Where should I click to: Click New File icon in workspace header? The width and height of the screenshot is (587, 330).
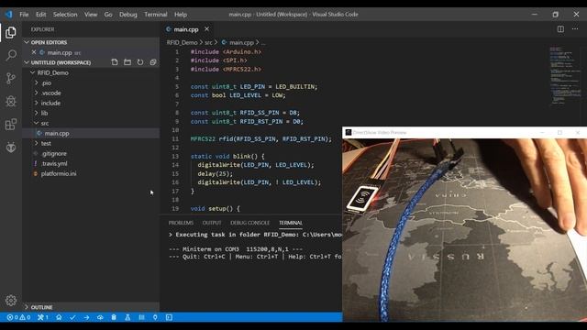[x=115, y=62]
